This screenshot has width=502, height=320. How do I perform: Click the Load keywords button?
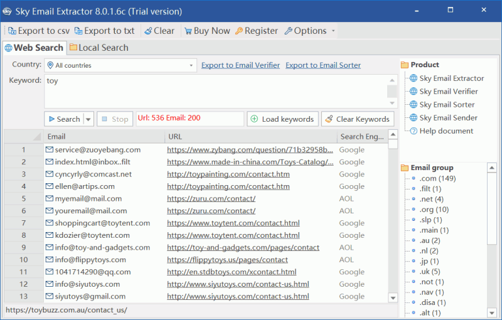coord(283,119)
